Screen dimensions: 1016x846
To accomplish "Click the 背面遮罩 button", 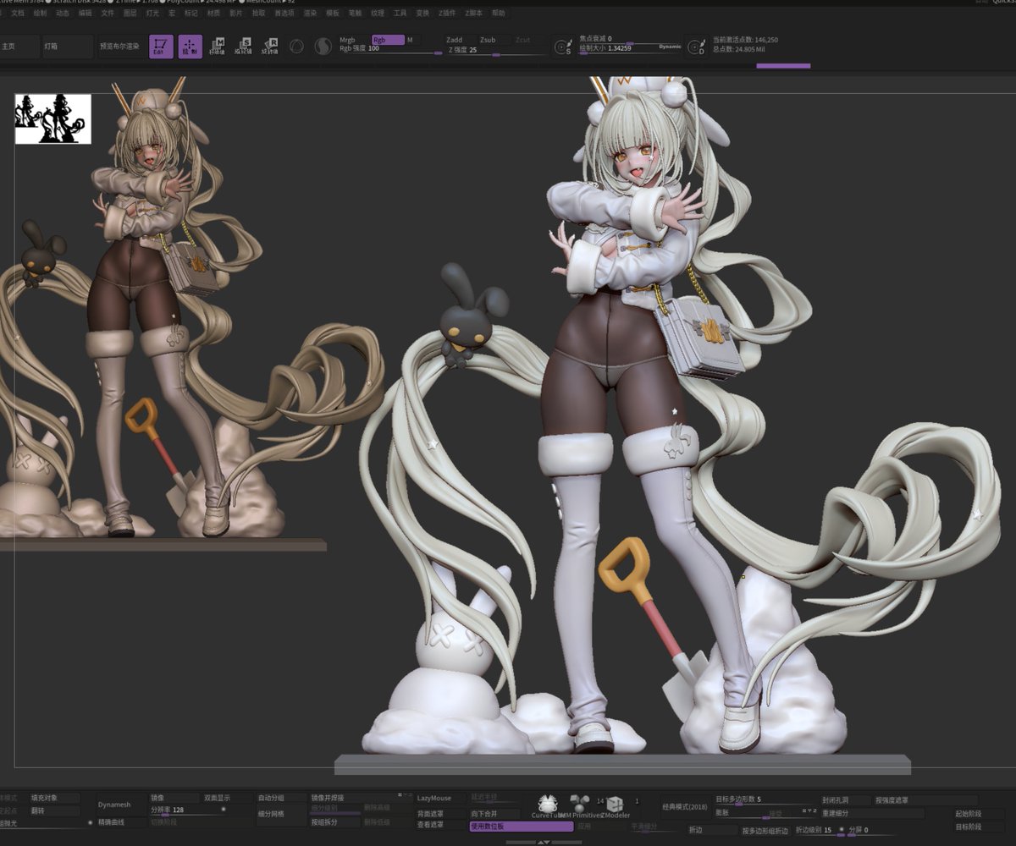I will [440, 813].
